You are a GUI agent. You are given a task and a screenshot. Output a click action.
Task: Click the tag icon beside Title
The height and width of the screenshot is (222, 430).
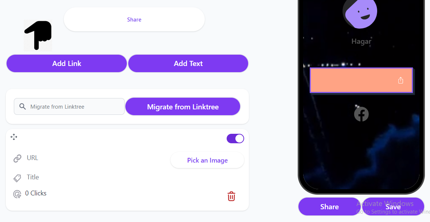pyautogui.click(x=17, y=178)
